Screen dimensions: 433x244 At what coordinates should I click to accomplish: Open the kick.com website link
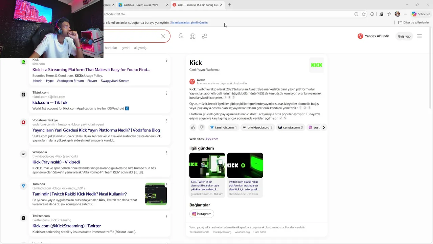212,139
